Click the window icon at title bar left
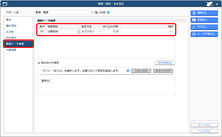Viewport: 222px width, 137px height. point(5,4)
